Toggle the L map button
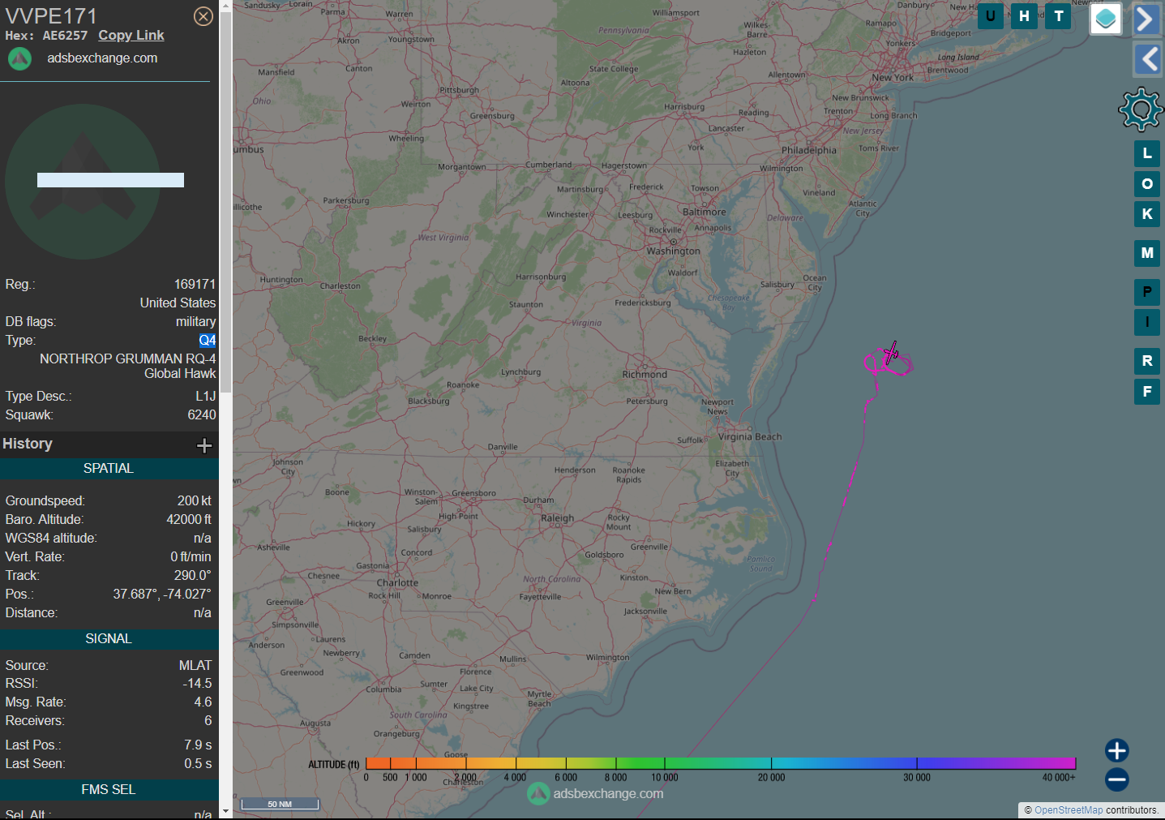The image size is (1165, 820). pyautogui.click(x=1147, y=153)
